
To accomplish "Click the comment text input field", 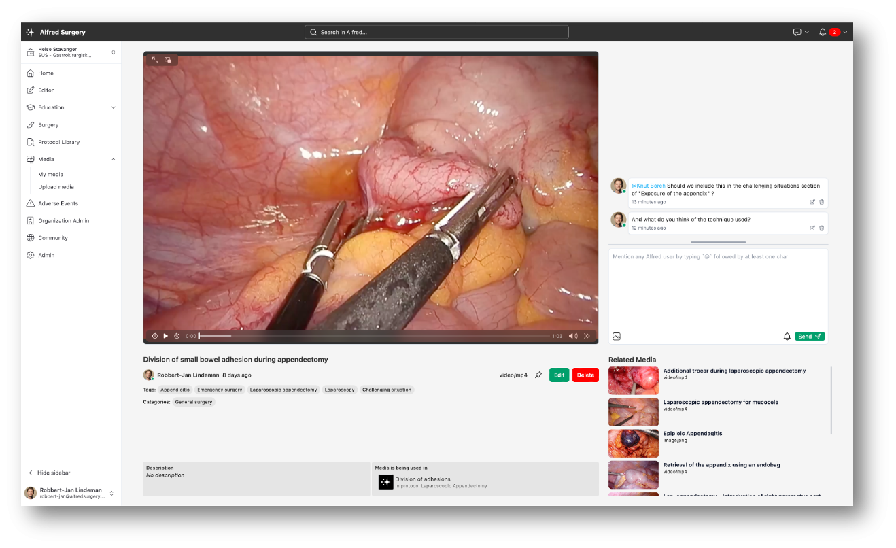I will tap(718, 289).
